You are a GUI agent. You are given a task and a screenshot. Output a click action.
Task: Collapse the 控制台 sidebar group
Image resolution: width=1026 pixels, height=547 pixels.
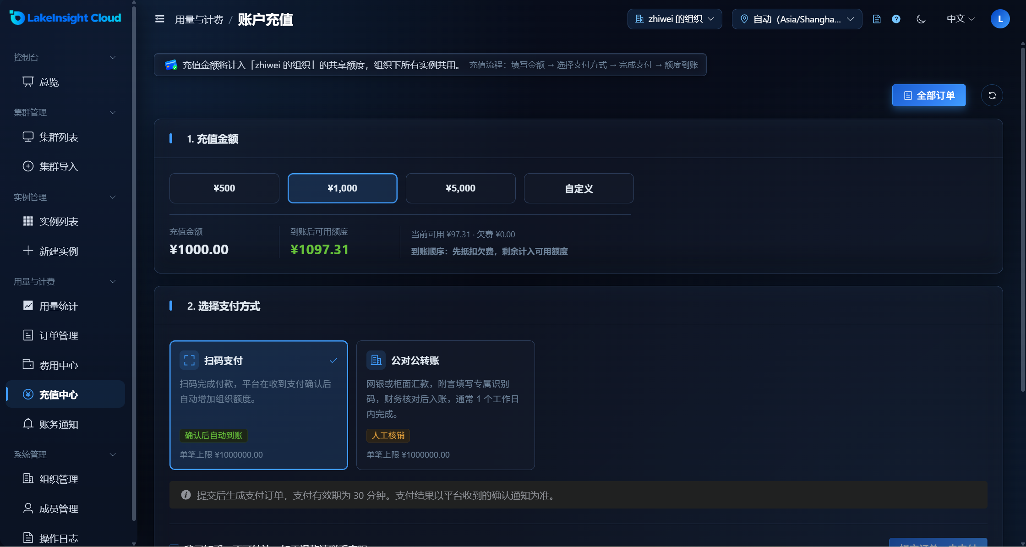pos(65,57)
